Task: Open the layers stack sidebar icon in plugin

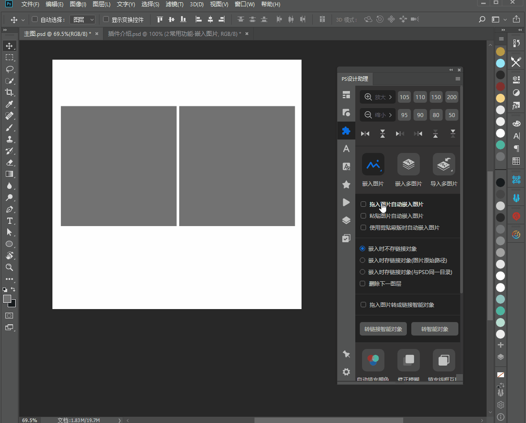Action: point(346,220)
